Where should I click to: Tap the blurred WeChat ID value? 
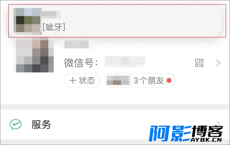point(125,62)
